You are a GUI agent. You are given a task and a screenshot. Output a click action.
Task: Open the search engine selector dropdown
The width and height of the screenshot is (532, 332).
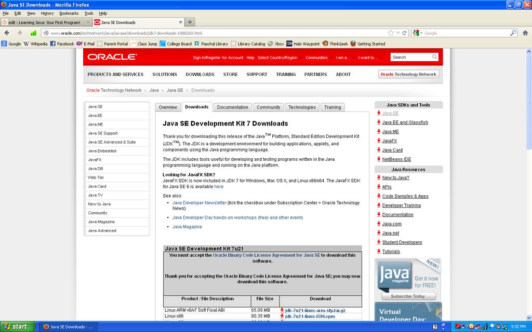click(x=418, y=33)
